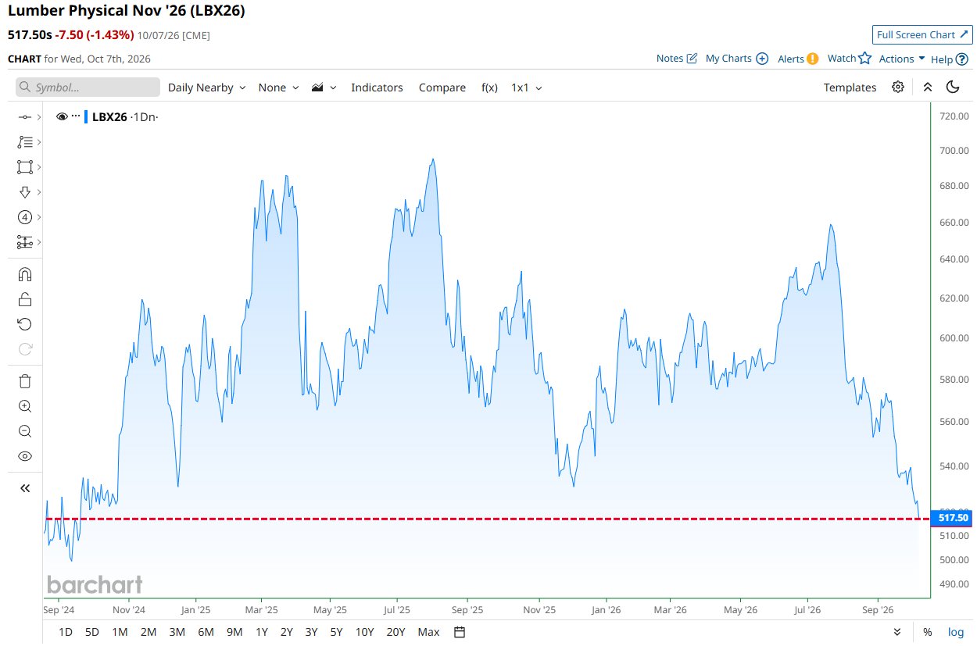Toggle magnet snap mode
977x646 pixels.
pos(24,274)
